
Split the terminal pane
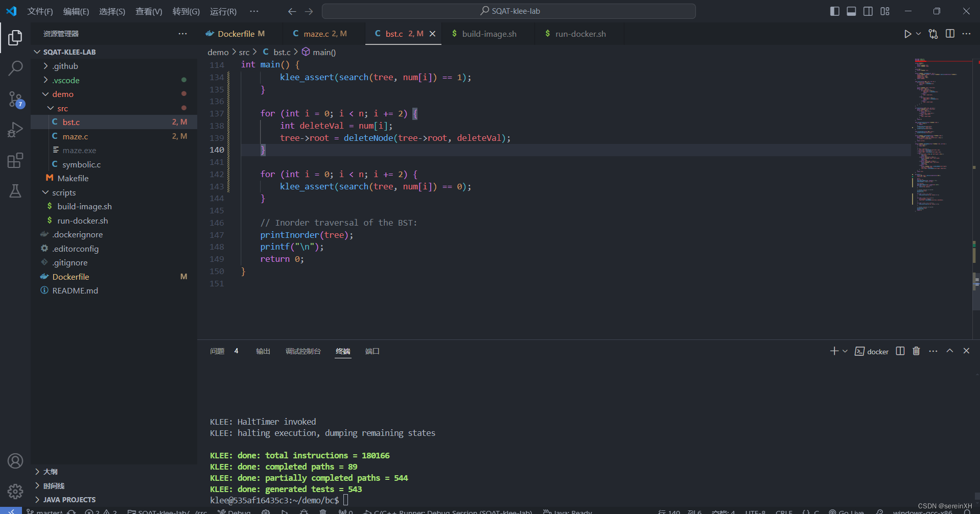point(900,351)
